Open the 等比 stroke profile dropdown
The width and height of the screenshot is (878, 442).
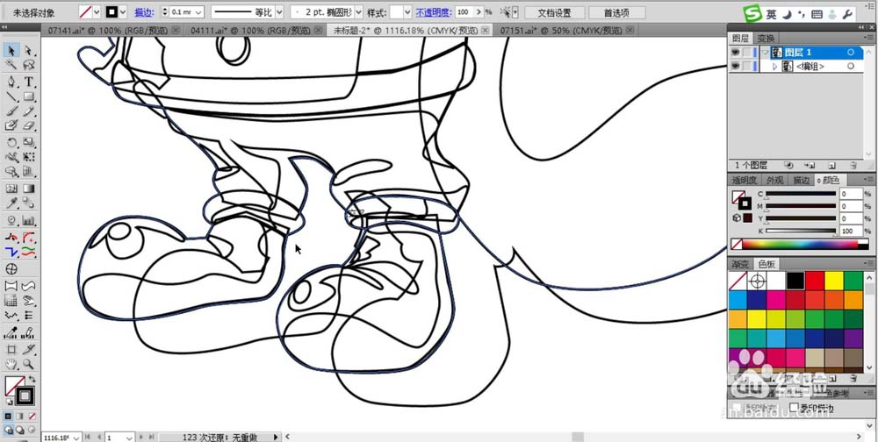coord(279,11)
